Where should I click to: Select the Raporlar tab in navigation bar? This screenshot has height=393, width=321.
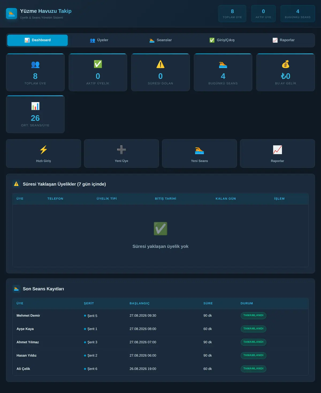coord(284,40)
